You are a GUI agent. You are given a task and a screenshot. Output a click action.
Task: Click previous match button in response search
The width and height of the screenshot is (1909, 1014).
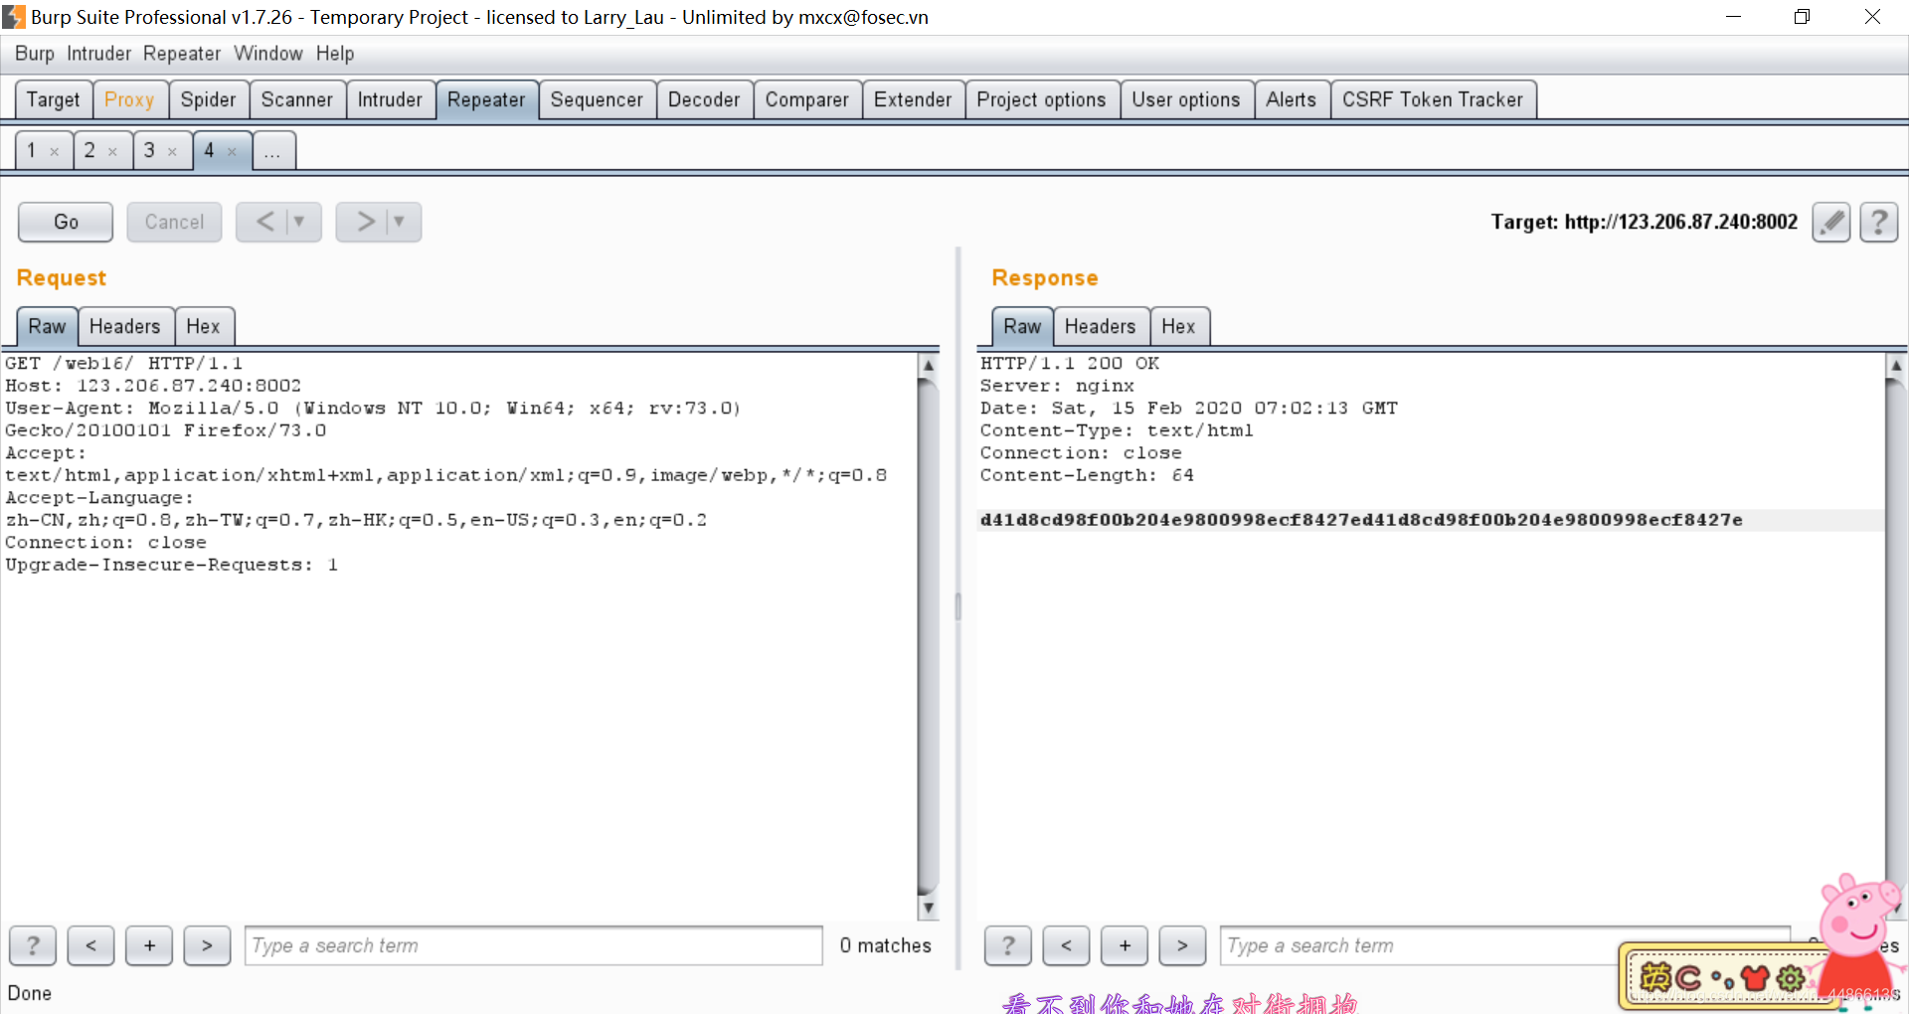pos(1066,945)
